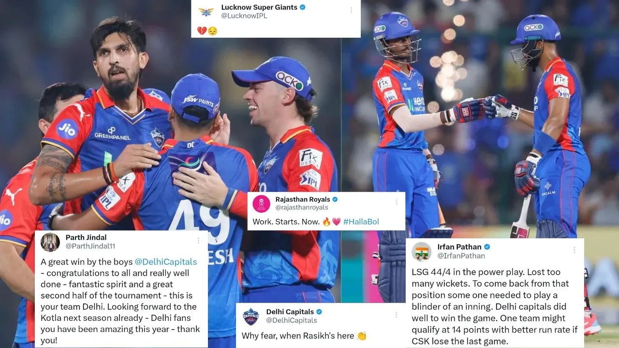Open the @LucknowIPL handle
This screenshot has width=619, height=348.
coord(244,16)
